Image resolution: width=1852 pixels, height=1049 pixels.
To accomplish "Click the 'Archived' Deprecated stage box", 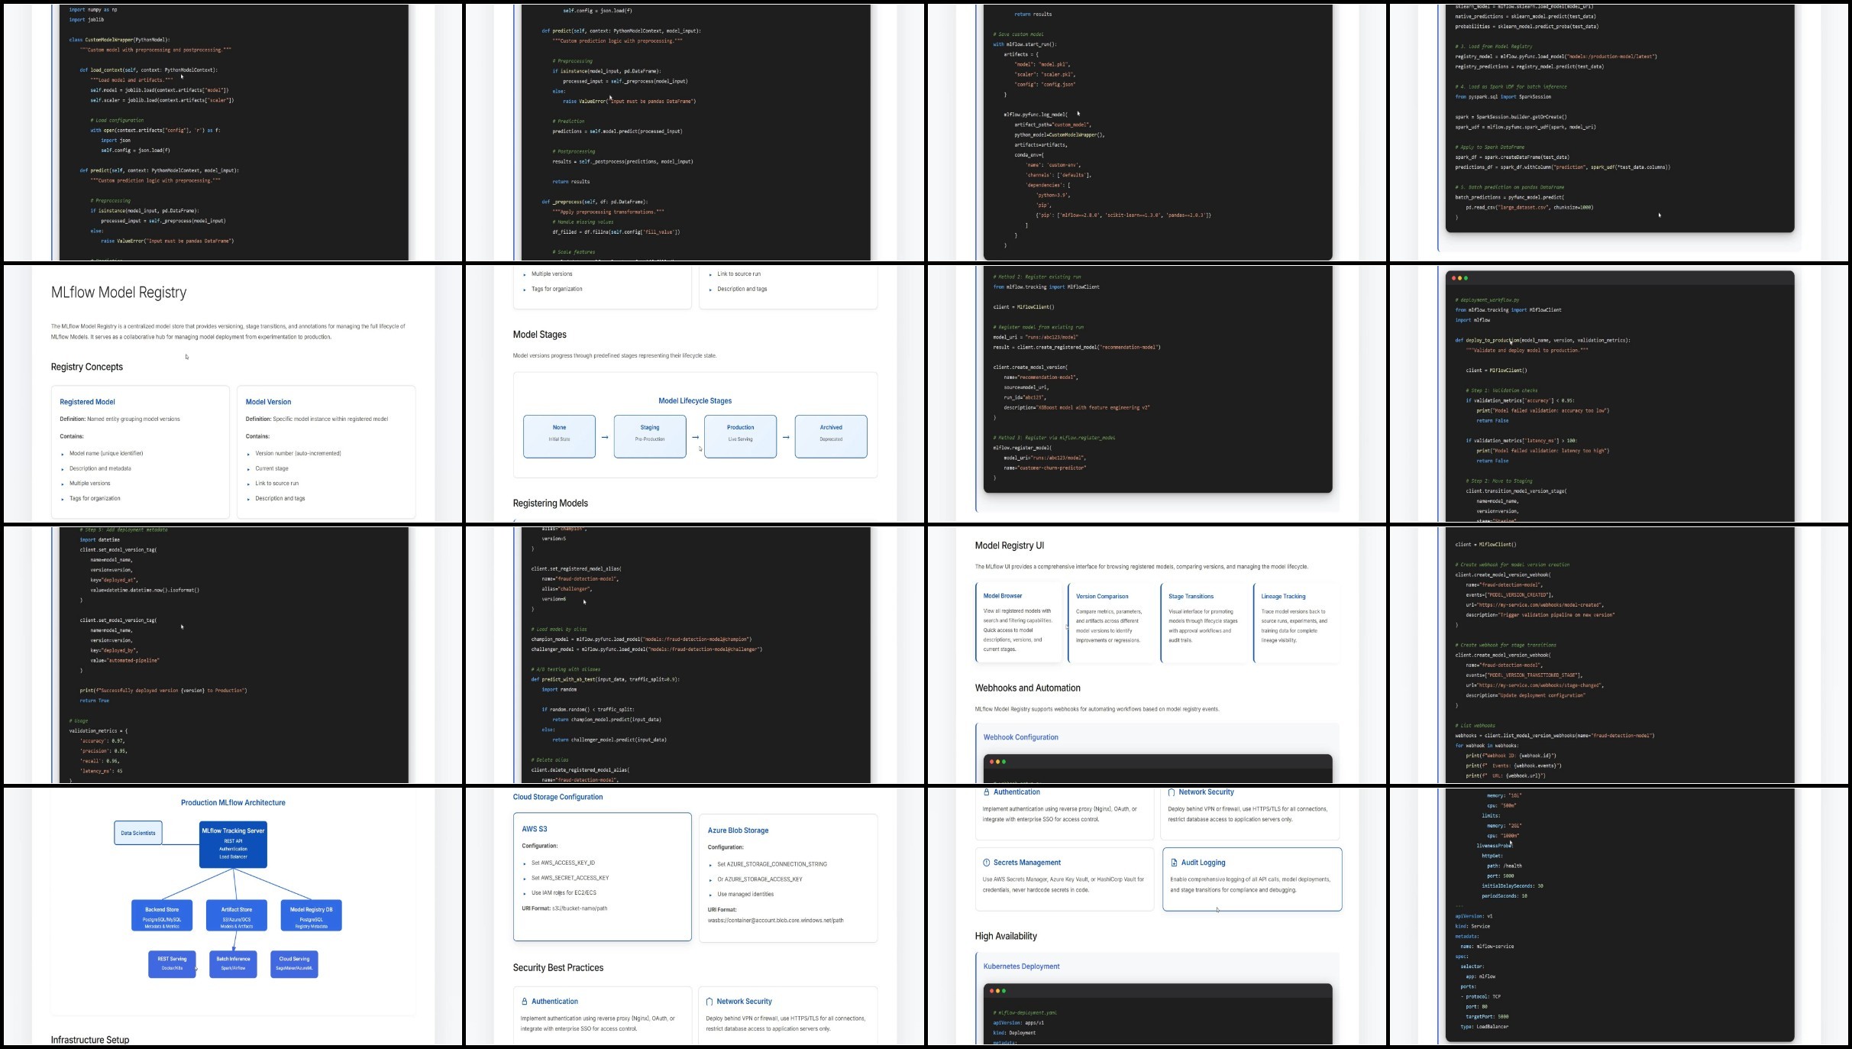I will coord(831,436).
